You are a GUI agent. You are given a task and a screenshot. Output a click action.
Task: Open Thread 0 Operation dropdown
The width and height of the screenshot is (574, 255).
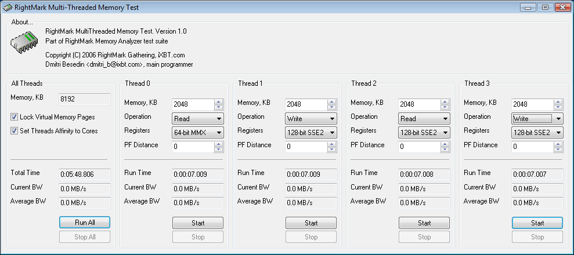[x=198, y=119]
